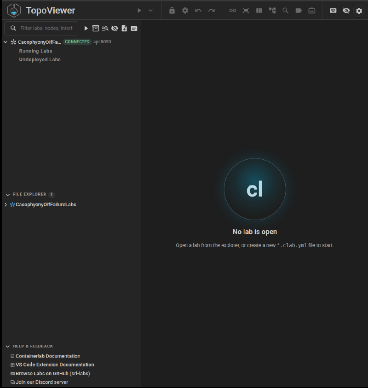The image size is (368, 388).
Task: Click the link chain icon
Action: click(233, 11)
